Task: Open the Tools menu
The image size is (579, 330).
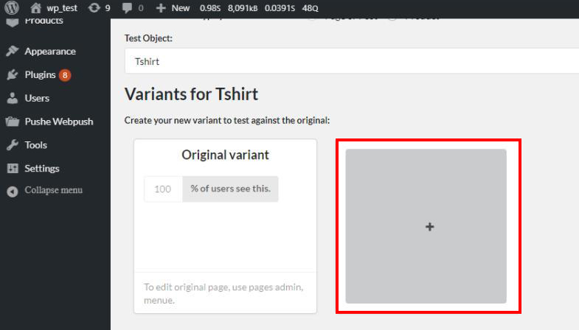Action: [36, 145]
